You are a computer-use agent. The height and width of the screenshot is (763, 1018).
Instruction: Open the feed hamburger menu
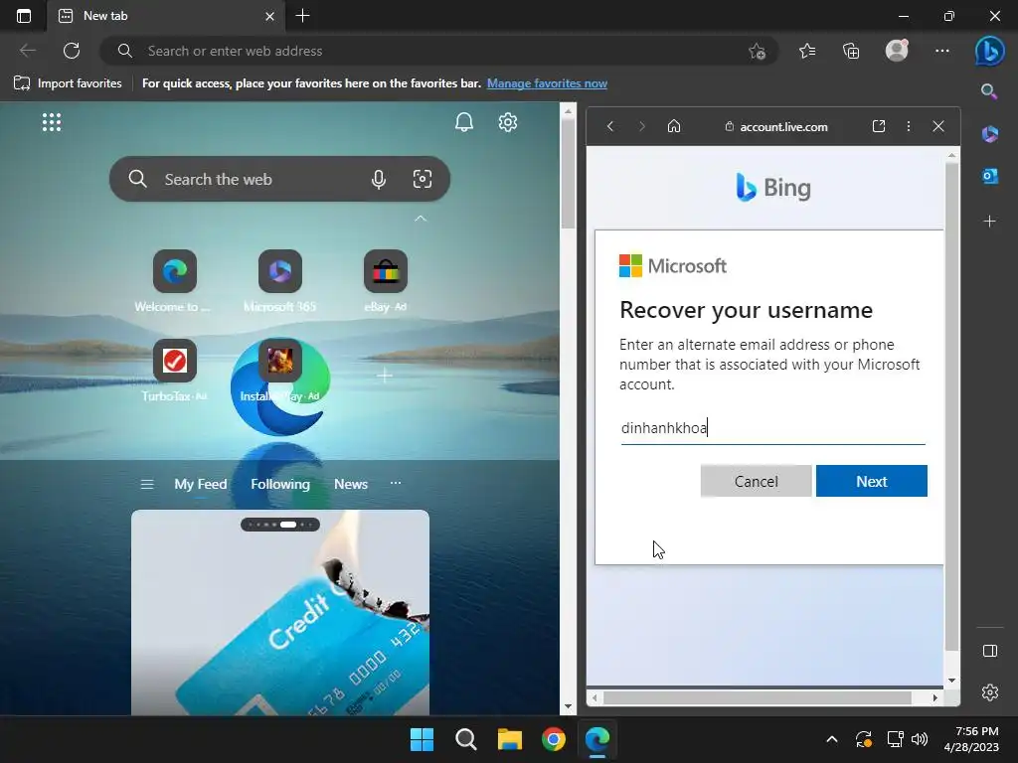pyautogui.click(x=147, y=484)
